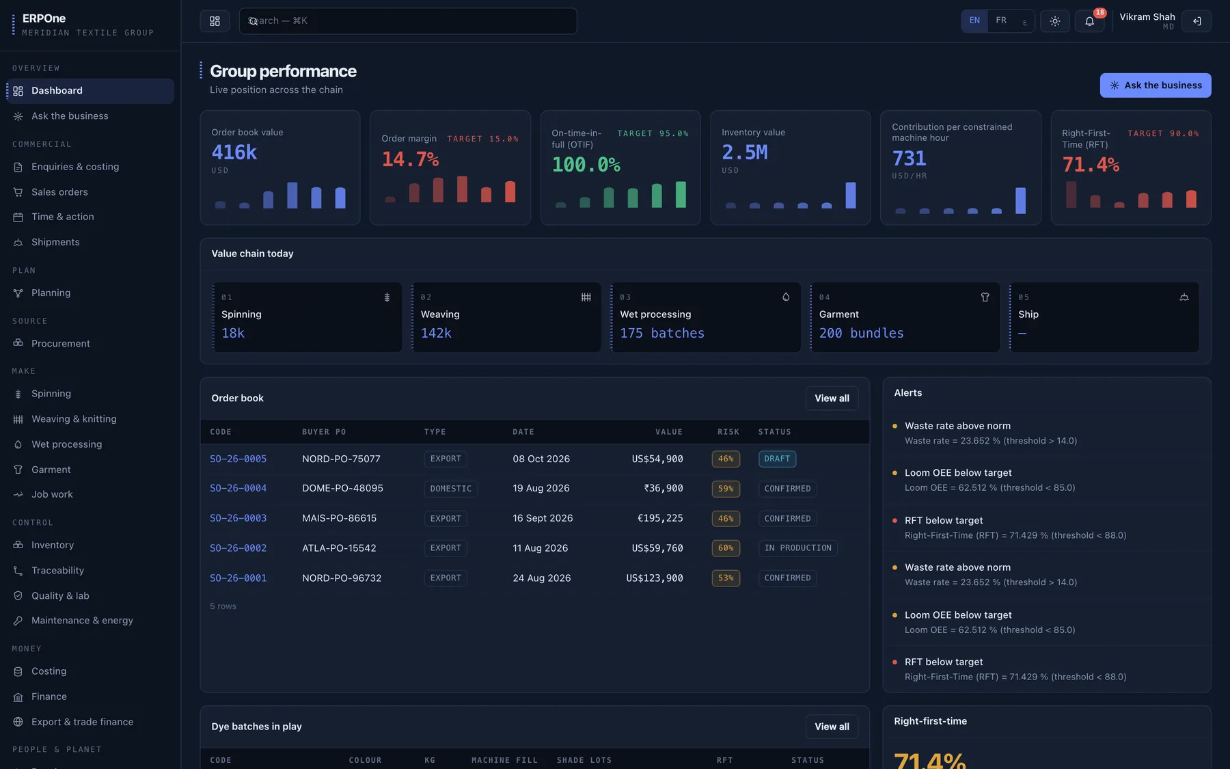Screen dimensions: 1230x769
Task: Click the Costing icon
Action: (x=18, y=671)
